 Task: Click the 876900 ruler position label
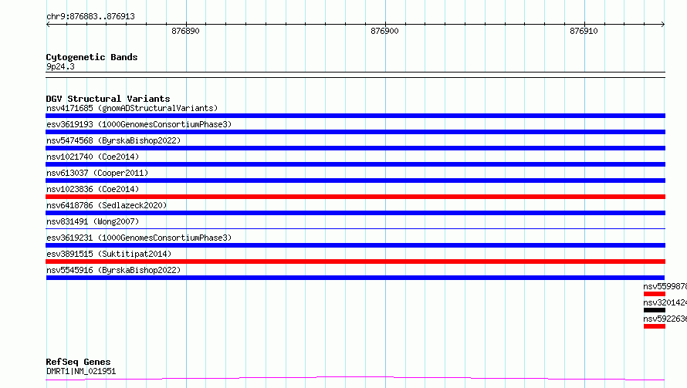pyautogui.click(x=384, y=31)
